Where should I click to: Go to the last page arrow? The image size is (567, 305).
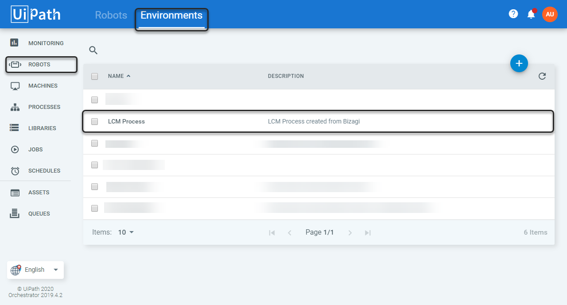coord(368,232)
